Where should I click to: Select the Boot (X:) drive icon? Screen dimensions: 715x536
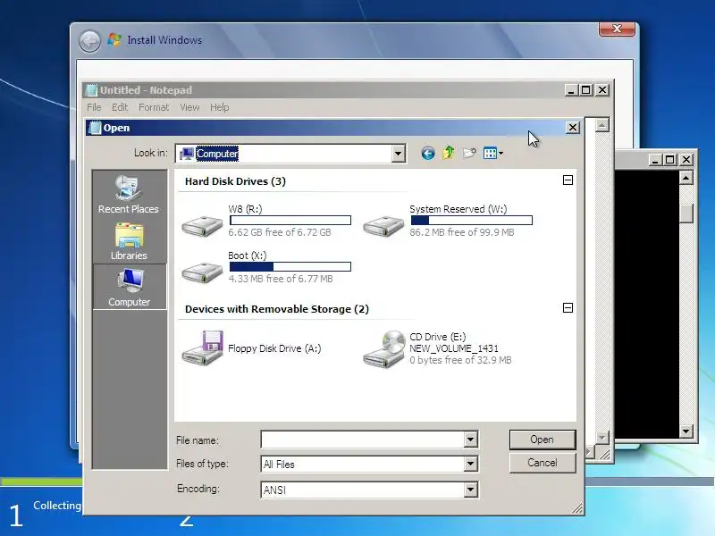click(203, 272)
